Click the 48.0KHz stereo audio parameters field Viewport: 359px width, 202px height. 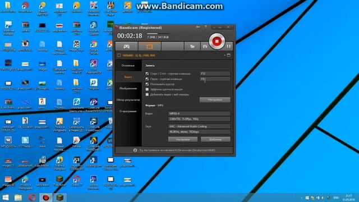pos(199,132)
